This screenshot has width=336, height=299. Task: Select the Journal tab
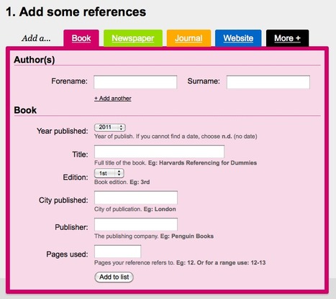189,38
